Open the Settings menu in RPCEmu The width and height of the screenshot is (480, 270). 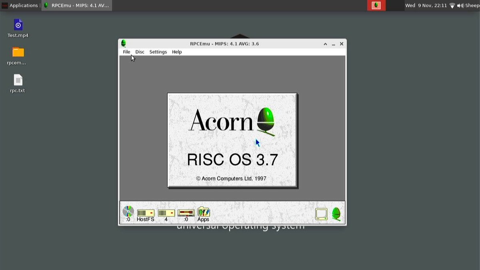tap(158, 52)
